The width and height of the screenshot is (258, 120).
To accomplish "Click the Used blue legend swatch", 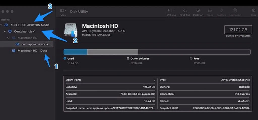I will coord(65,58).
